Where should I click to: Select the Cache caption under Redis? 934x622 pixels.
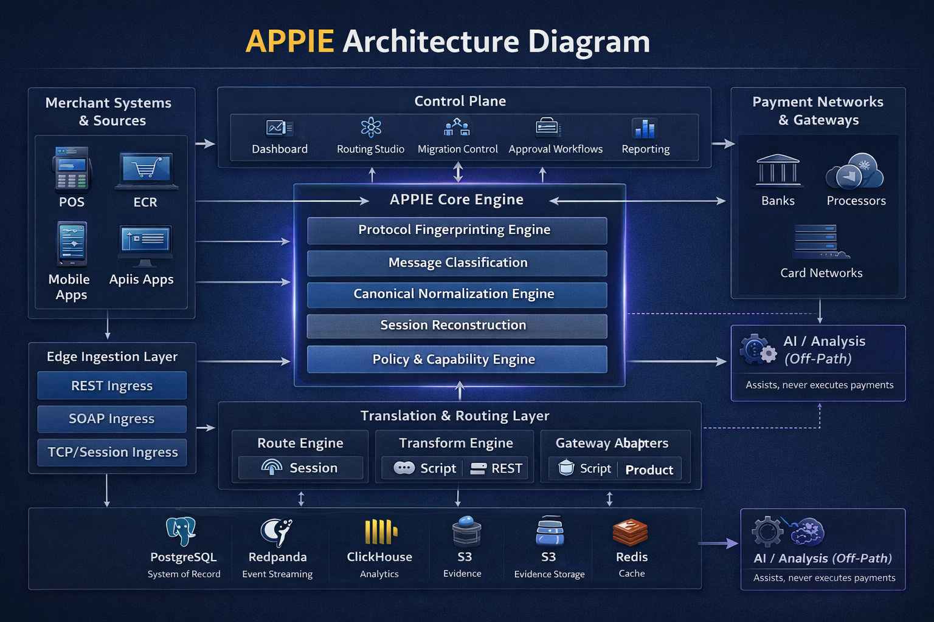coord(632,573)
